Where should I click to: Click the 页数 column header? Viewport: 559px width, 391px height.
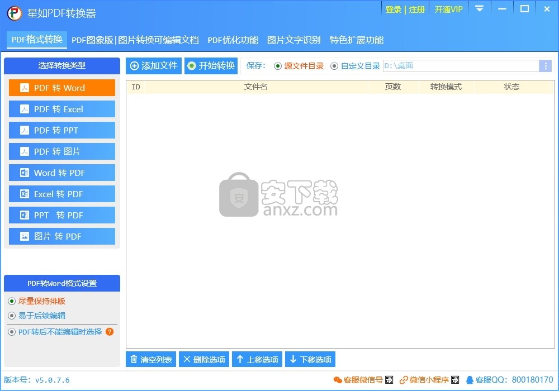tap(393, 87)
